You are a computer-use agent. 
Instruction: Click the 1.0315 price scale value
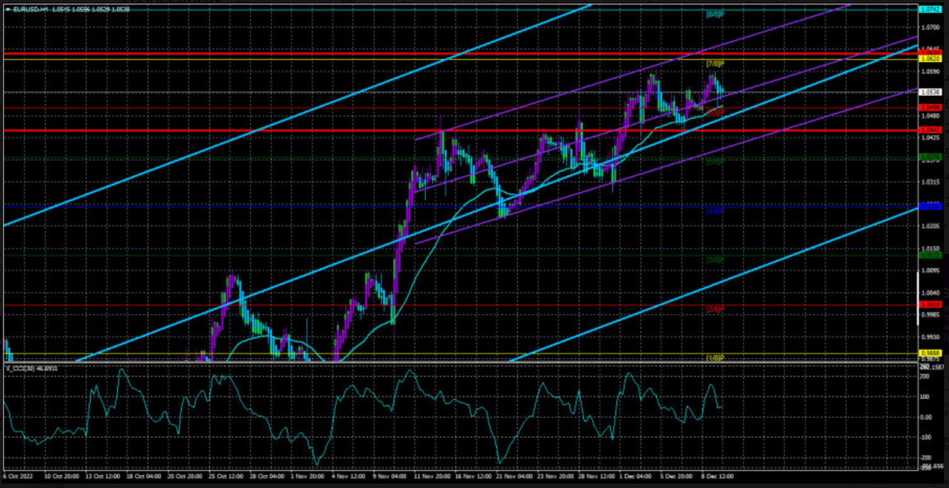click(931, 183)
